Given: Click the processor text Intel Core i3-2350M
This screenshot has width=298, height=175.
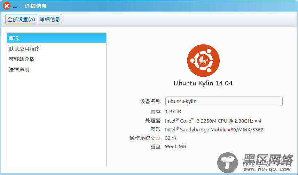Looking at the screenshot, I should pyautogui.click(x=213, y=121).
